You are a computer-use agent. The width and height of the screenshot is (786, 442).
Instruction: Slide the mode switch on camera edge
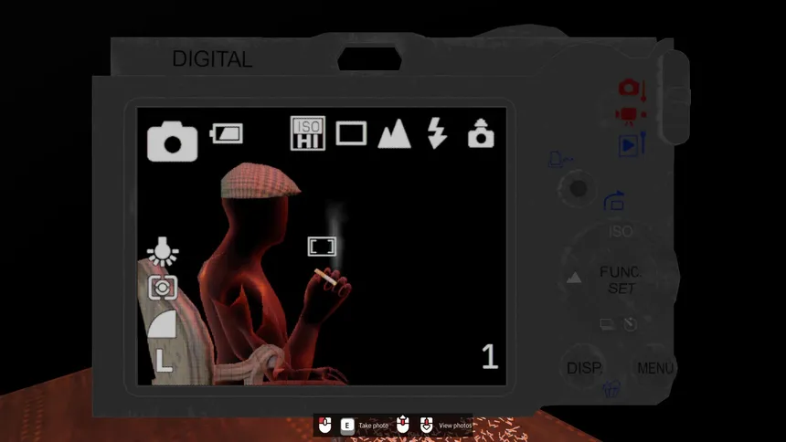pos(675,98)
